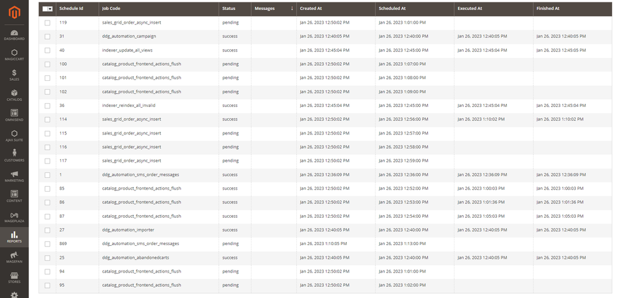Select the checkbox for schedule 36

(x=47, y=106)
